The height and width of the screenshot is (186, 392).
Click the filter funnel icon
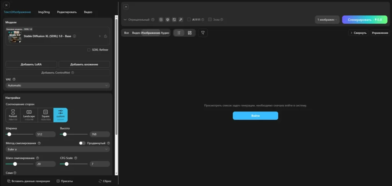click(203, 33)
